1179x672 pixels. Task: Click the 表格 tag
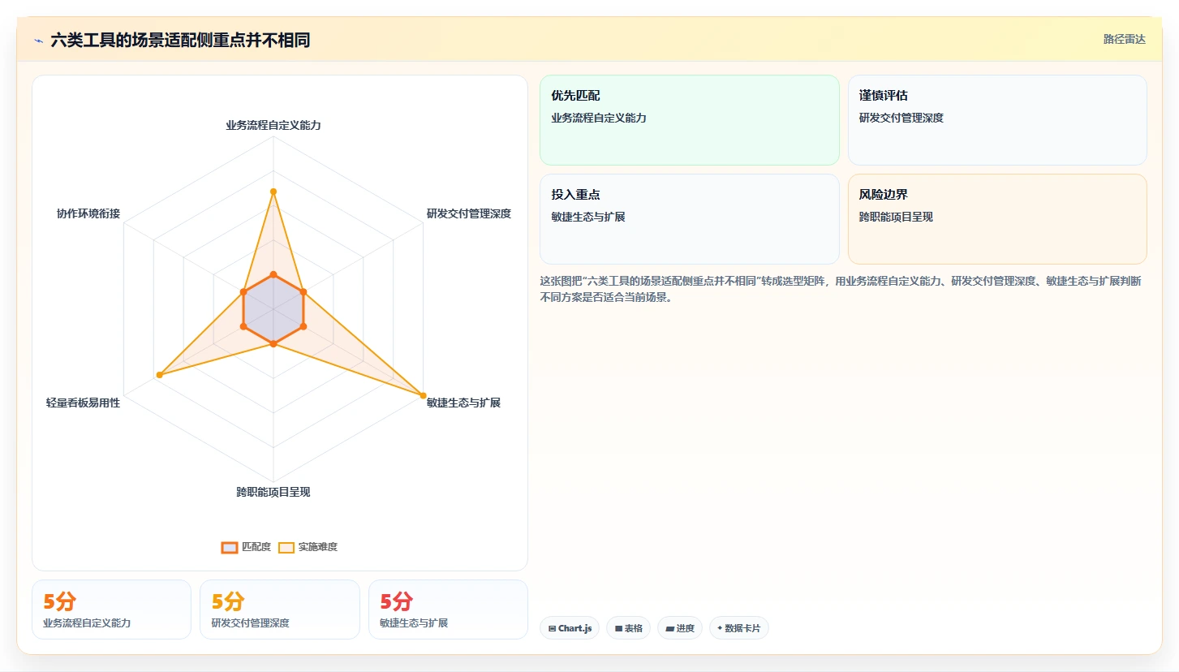click(628, 628)
